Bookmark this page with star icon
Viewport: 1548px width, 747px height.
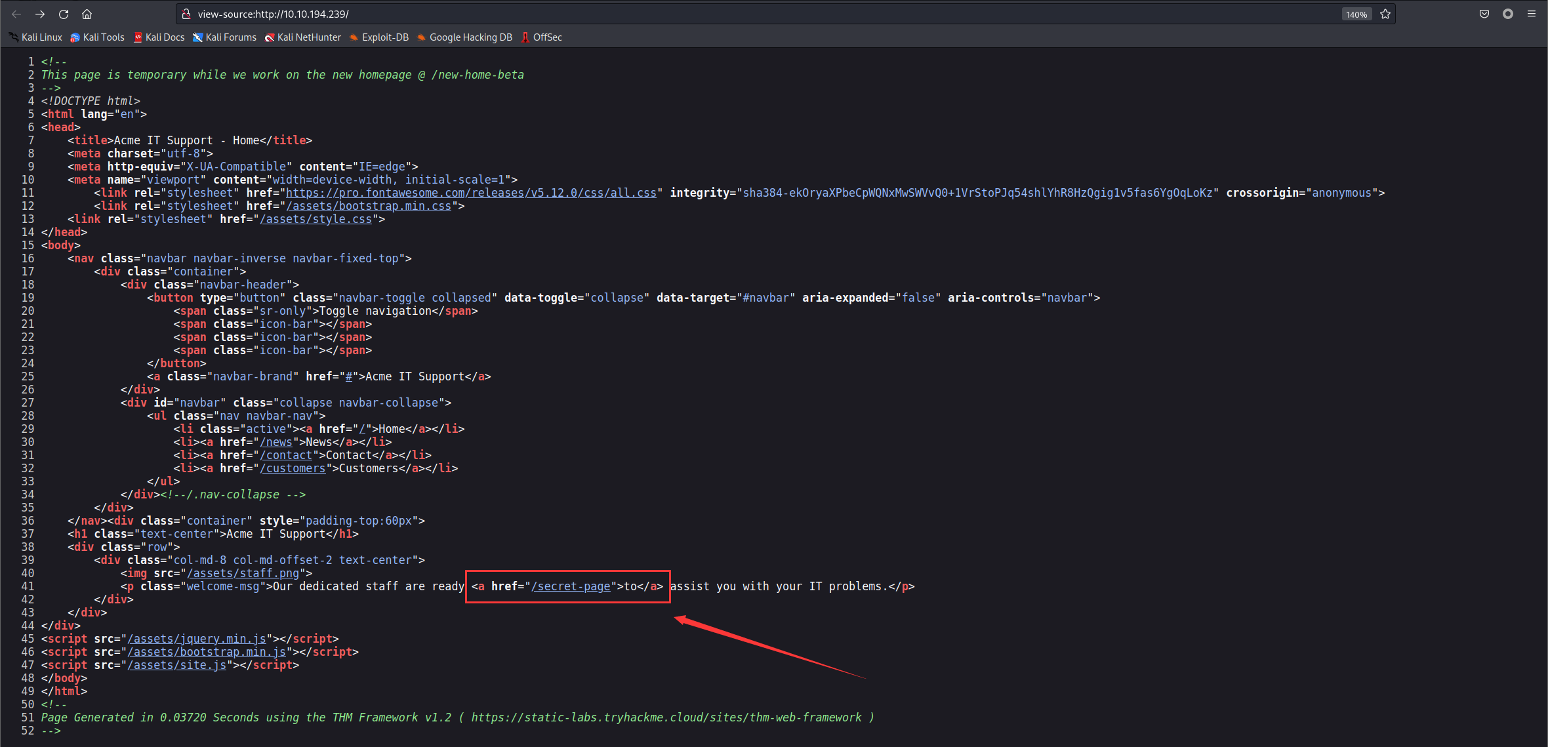(x=1385, y=14)
